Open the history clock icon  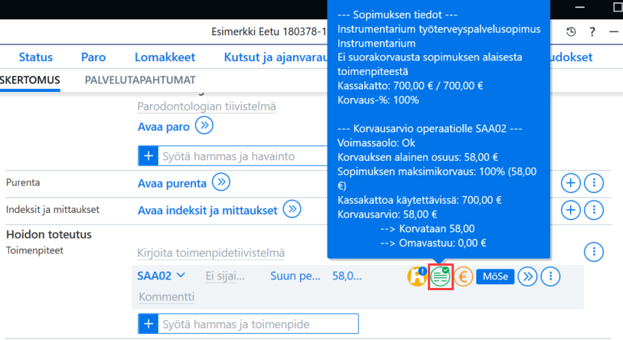click(x=571, y=31)
